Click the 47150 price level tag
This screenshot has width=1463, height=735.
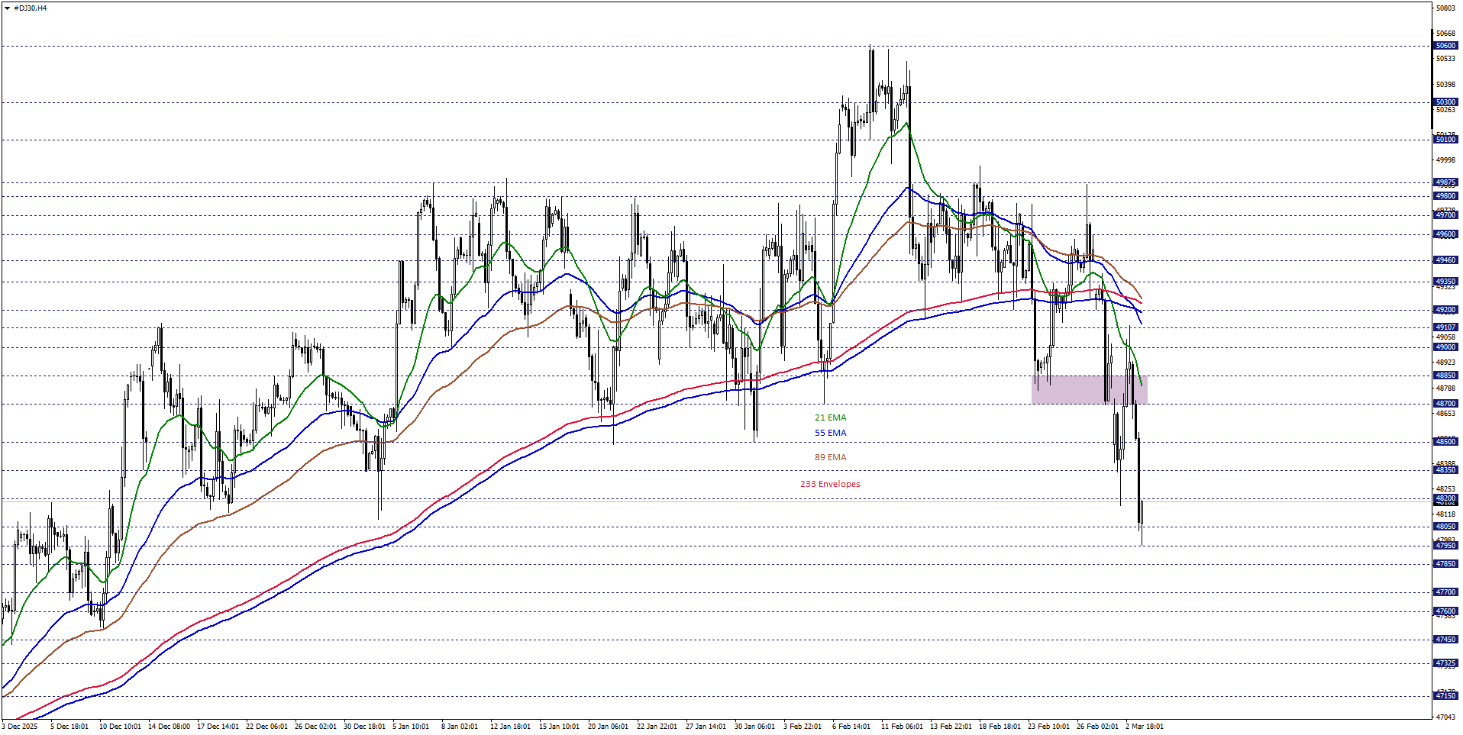[1445, 696]
